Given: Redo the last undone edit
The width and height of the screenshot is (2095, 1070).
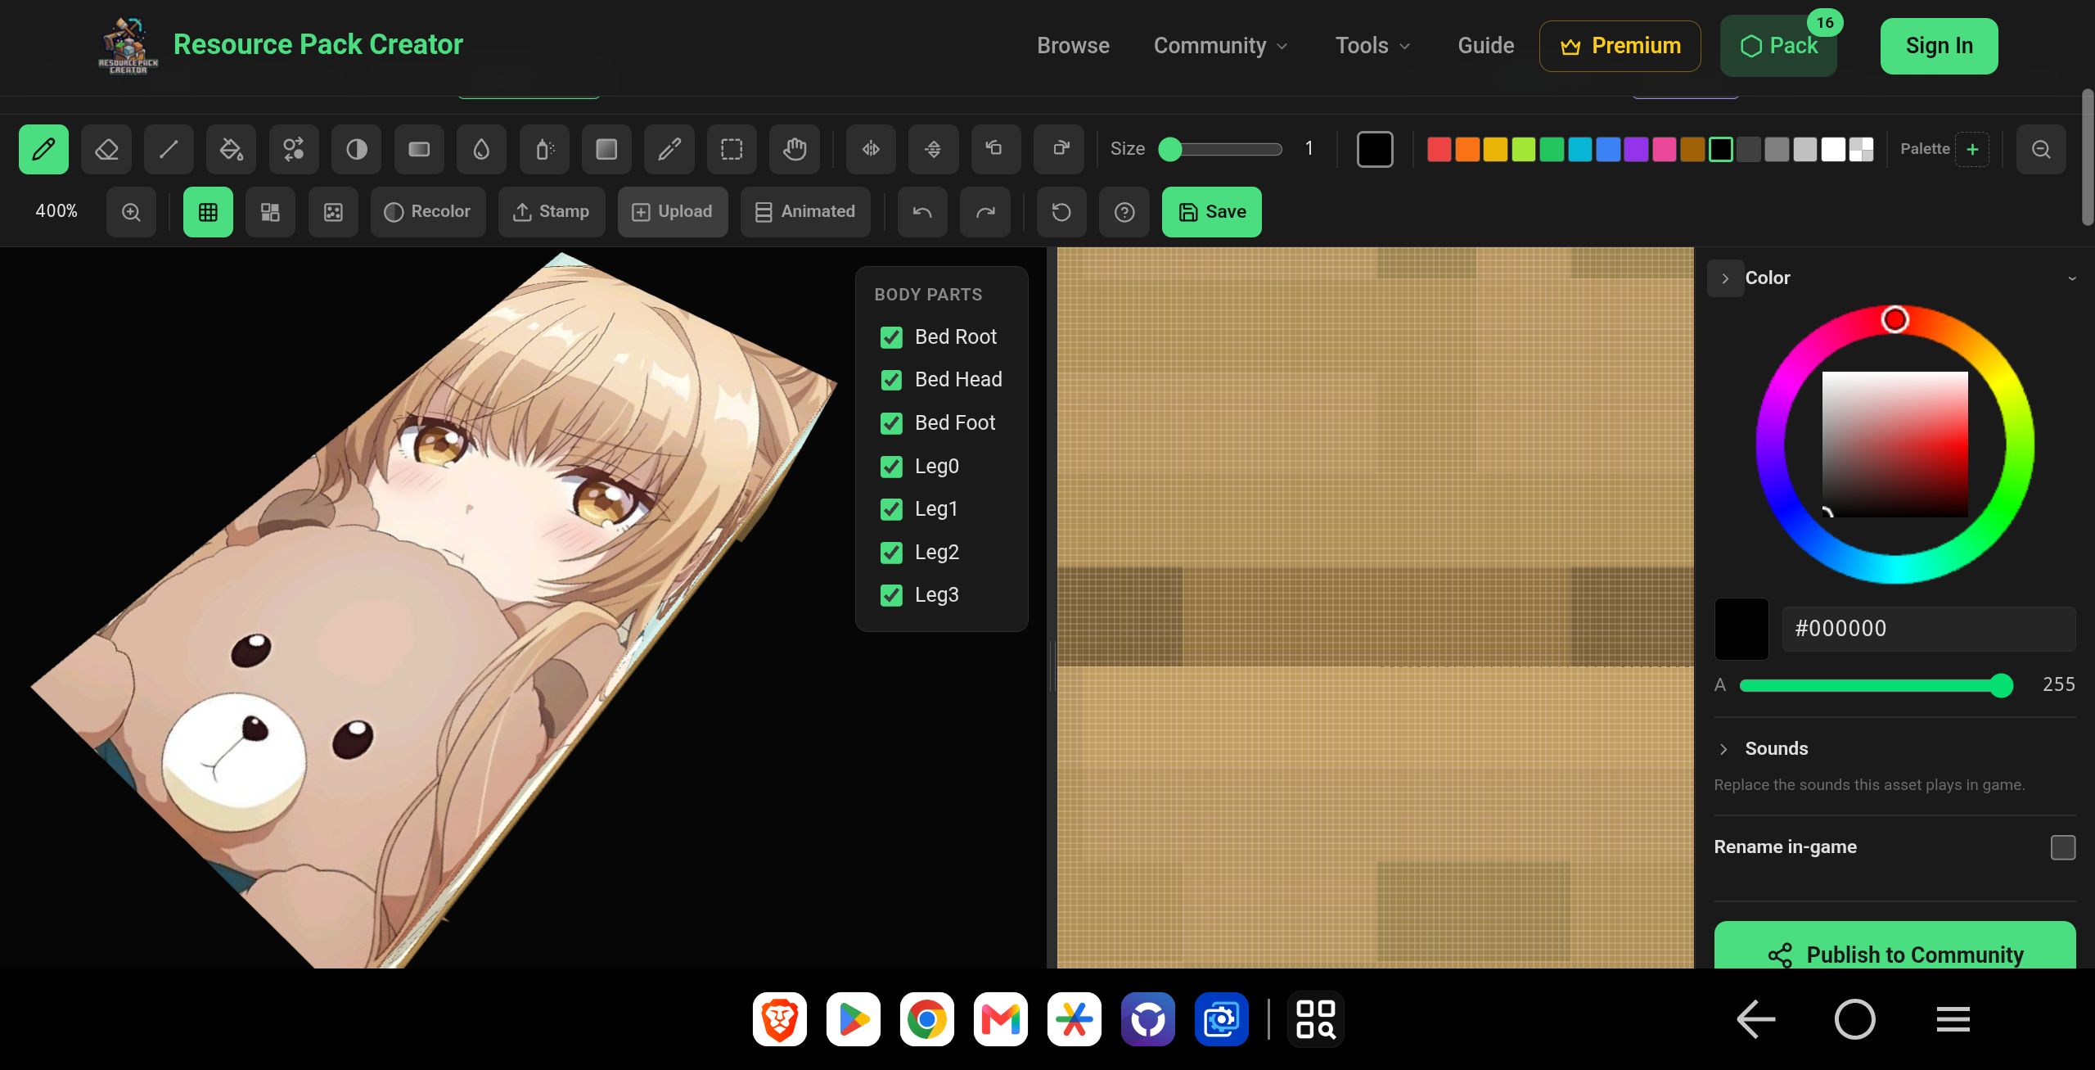Looking at the screenshot, I should point(985,212).
